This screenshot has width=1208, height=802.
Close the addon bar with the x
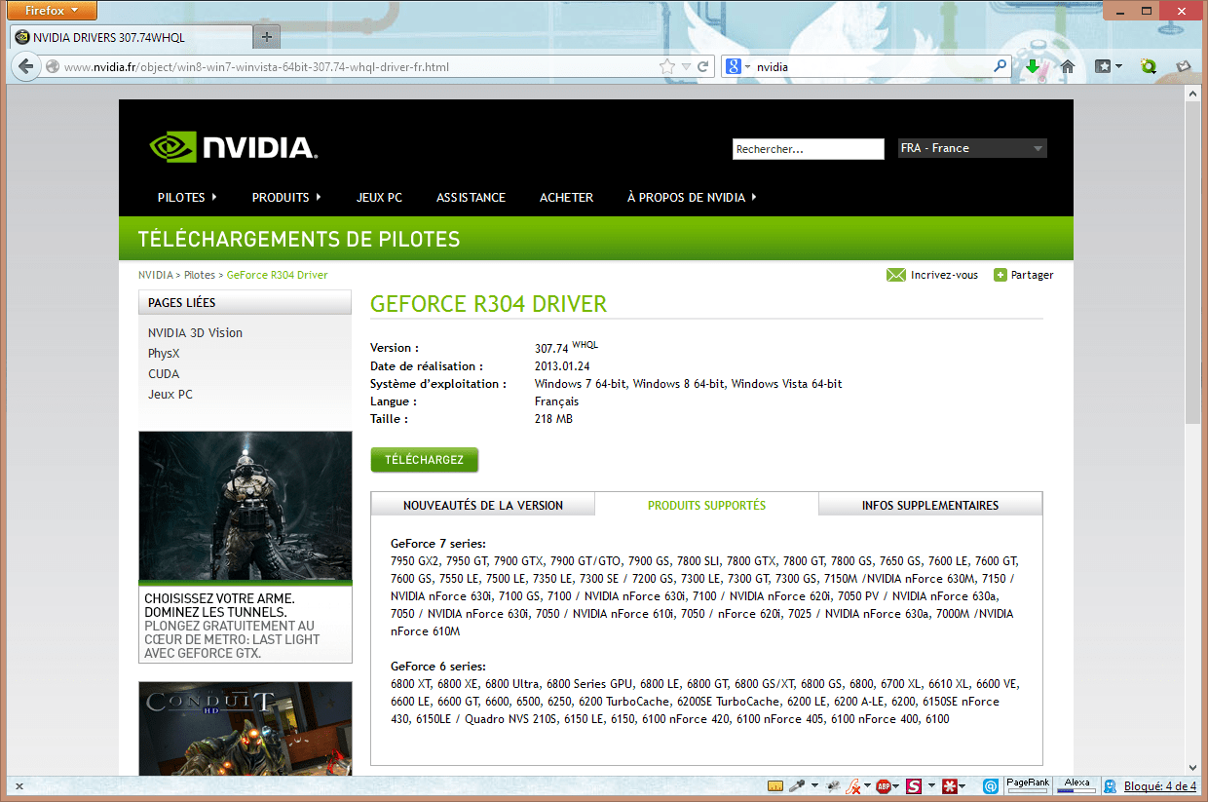(x=19, y=786)
